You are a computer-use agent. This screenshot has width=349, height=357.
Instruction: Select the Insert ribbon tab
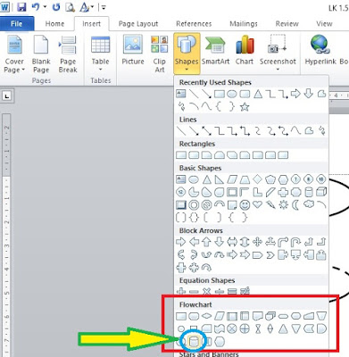tap(92, 24)
